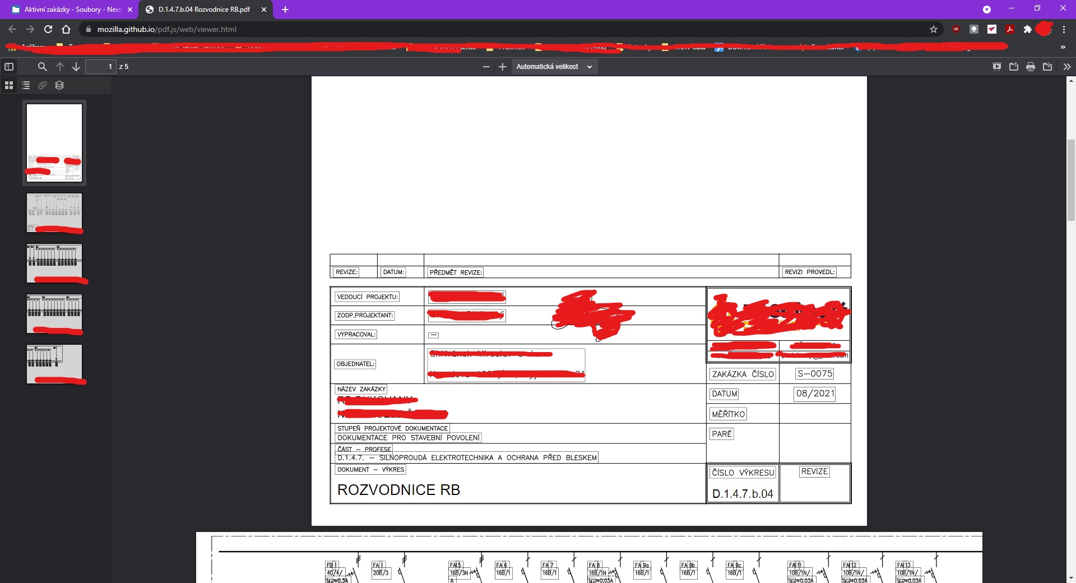Open presentation mode

click(997, 67)
